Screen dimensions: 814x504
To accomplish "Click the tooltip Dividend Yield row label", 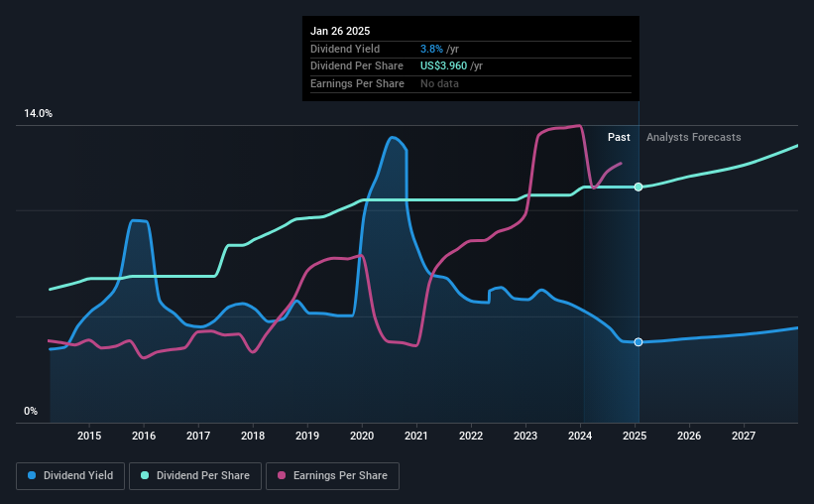I will 345,49.
